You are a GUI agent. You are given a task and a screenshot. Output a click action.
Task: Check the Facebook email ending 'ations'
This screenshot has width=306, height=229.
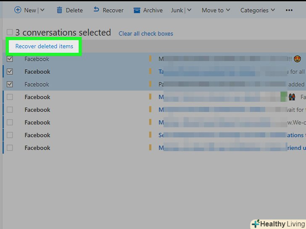coord(10,135)
